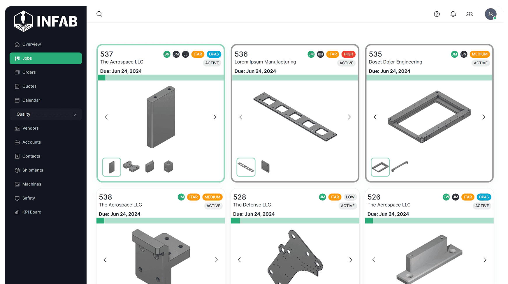The width and height of the screenshot is (508, 284).
Task: Open Contacts in the sidebar
Action: [x=46, y=156]
